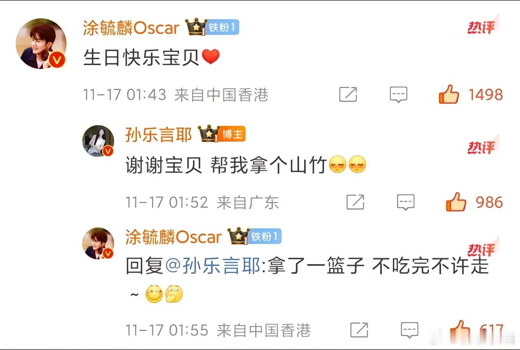Viewport: 520px width, 350px height.
Task: Open the top 涂毓麟Oscar profile avatar
Action: [41, 44]
